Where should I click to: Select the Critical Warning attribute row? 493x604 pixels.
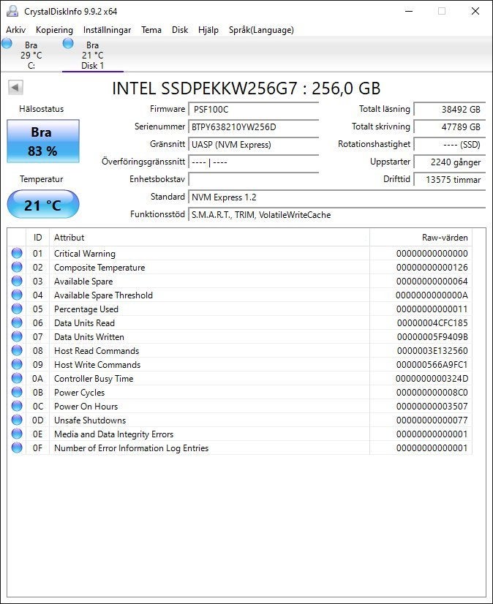coord(240,254)
